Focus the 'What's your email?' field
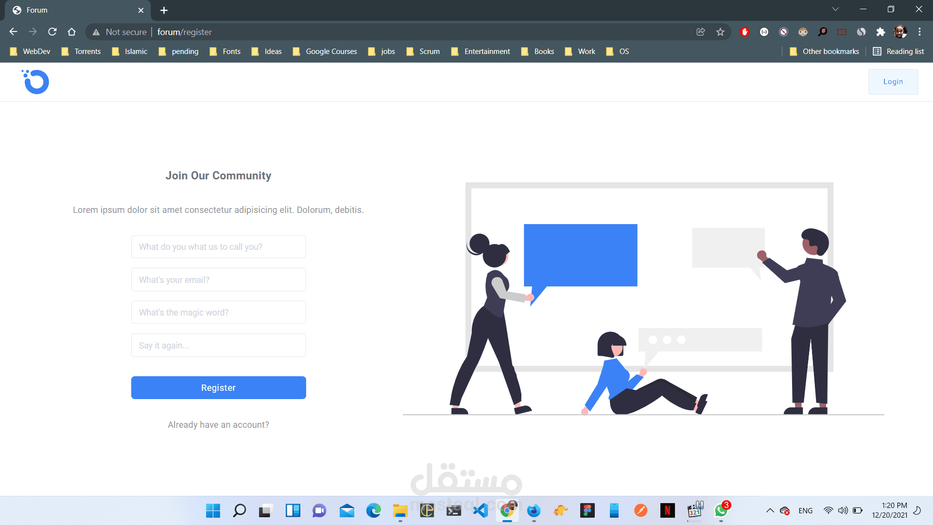Viewport: 933px width, 525px height. pyautogui.click(x=219, y=280)
